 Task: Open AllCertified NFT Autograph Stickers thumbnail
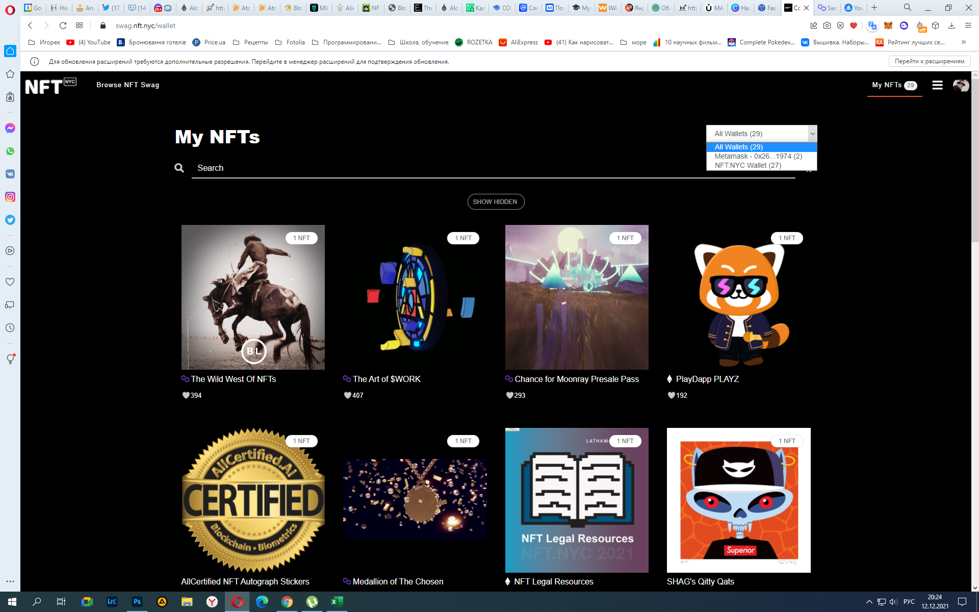coord(253,500)
